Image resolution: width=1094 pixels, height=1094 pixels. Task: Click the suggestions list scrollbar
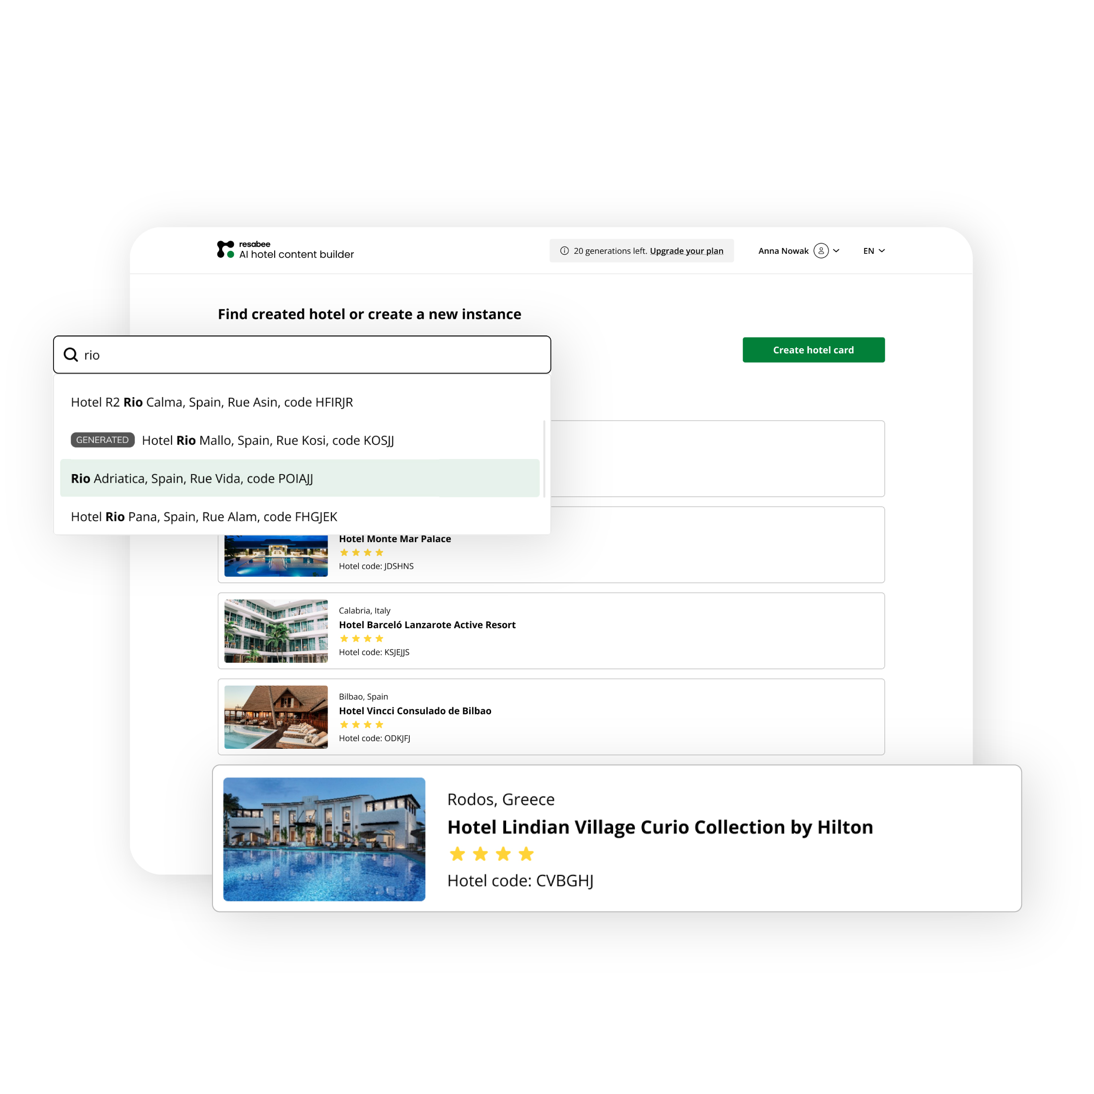(x=544, y=459)
